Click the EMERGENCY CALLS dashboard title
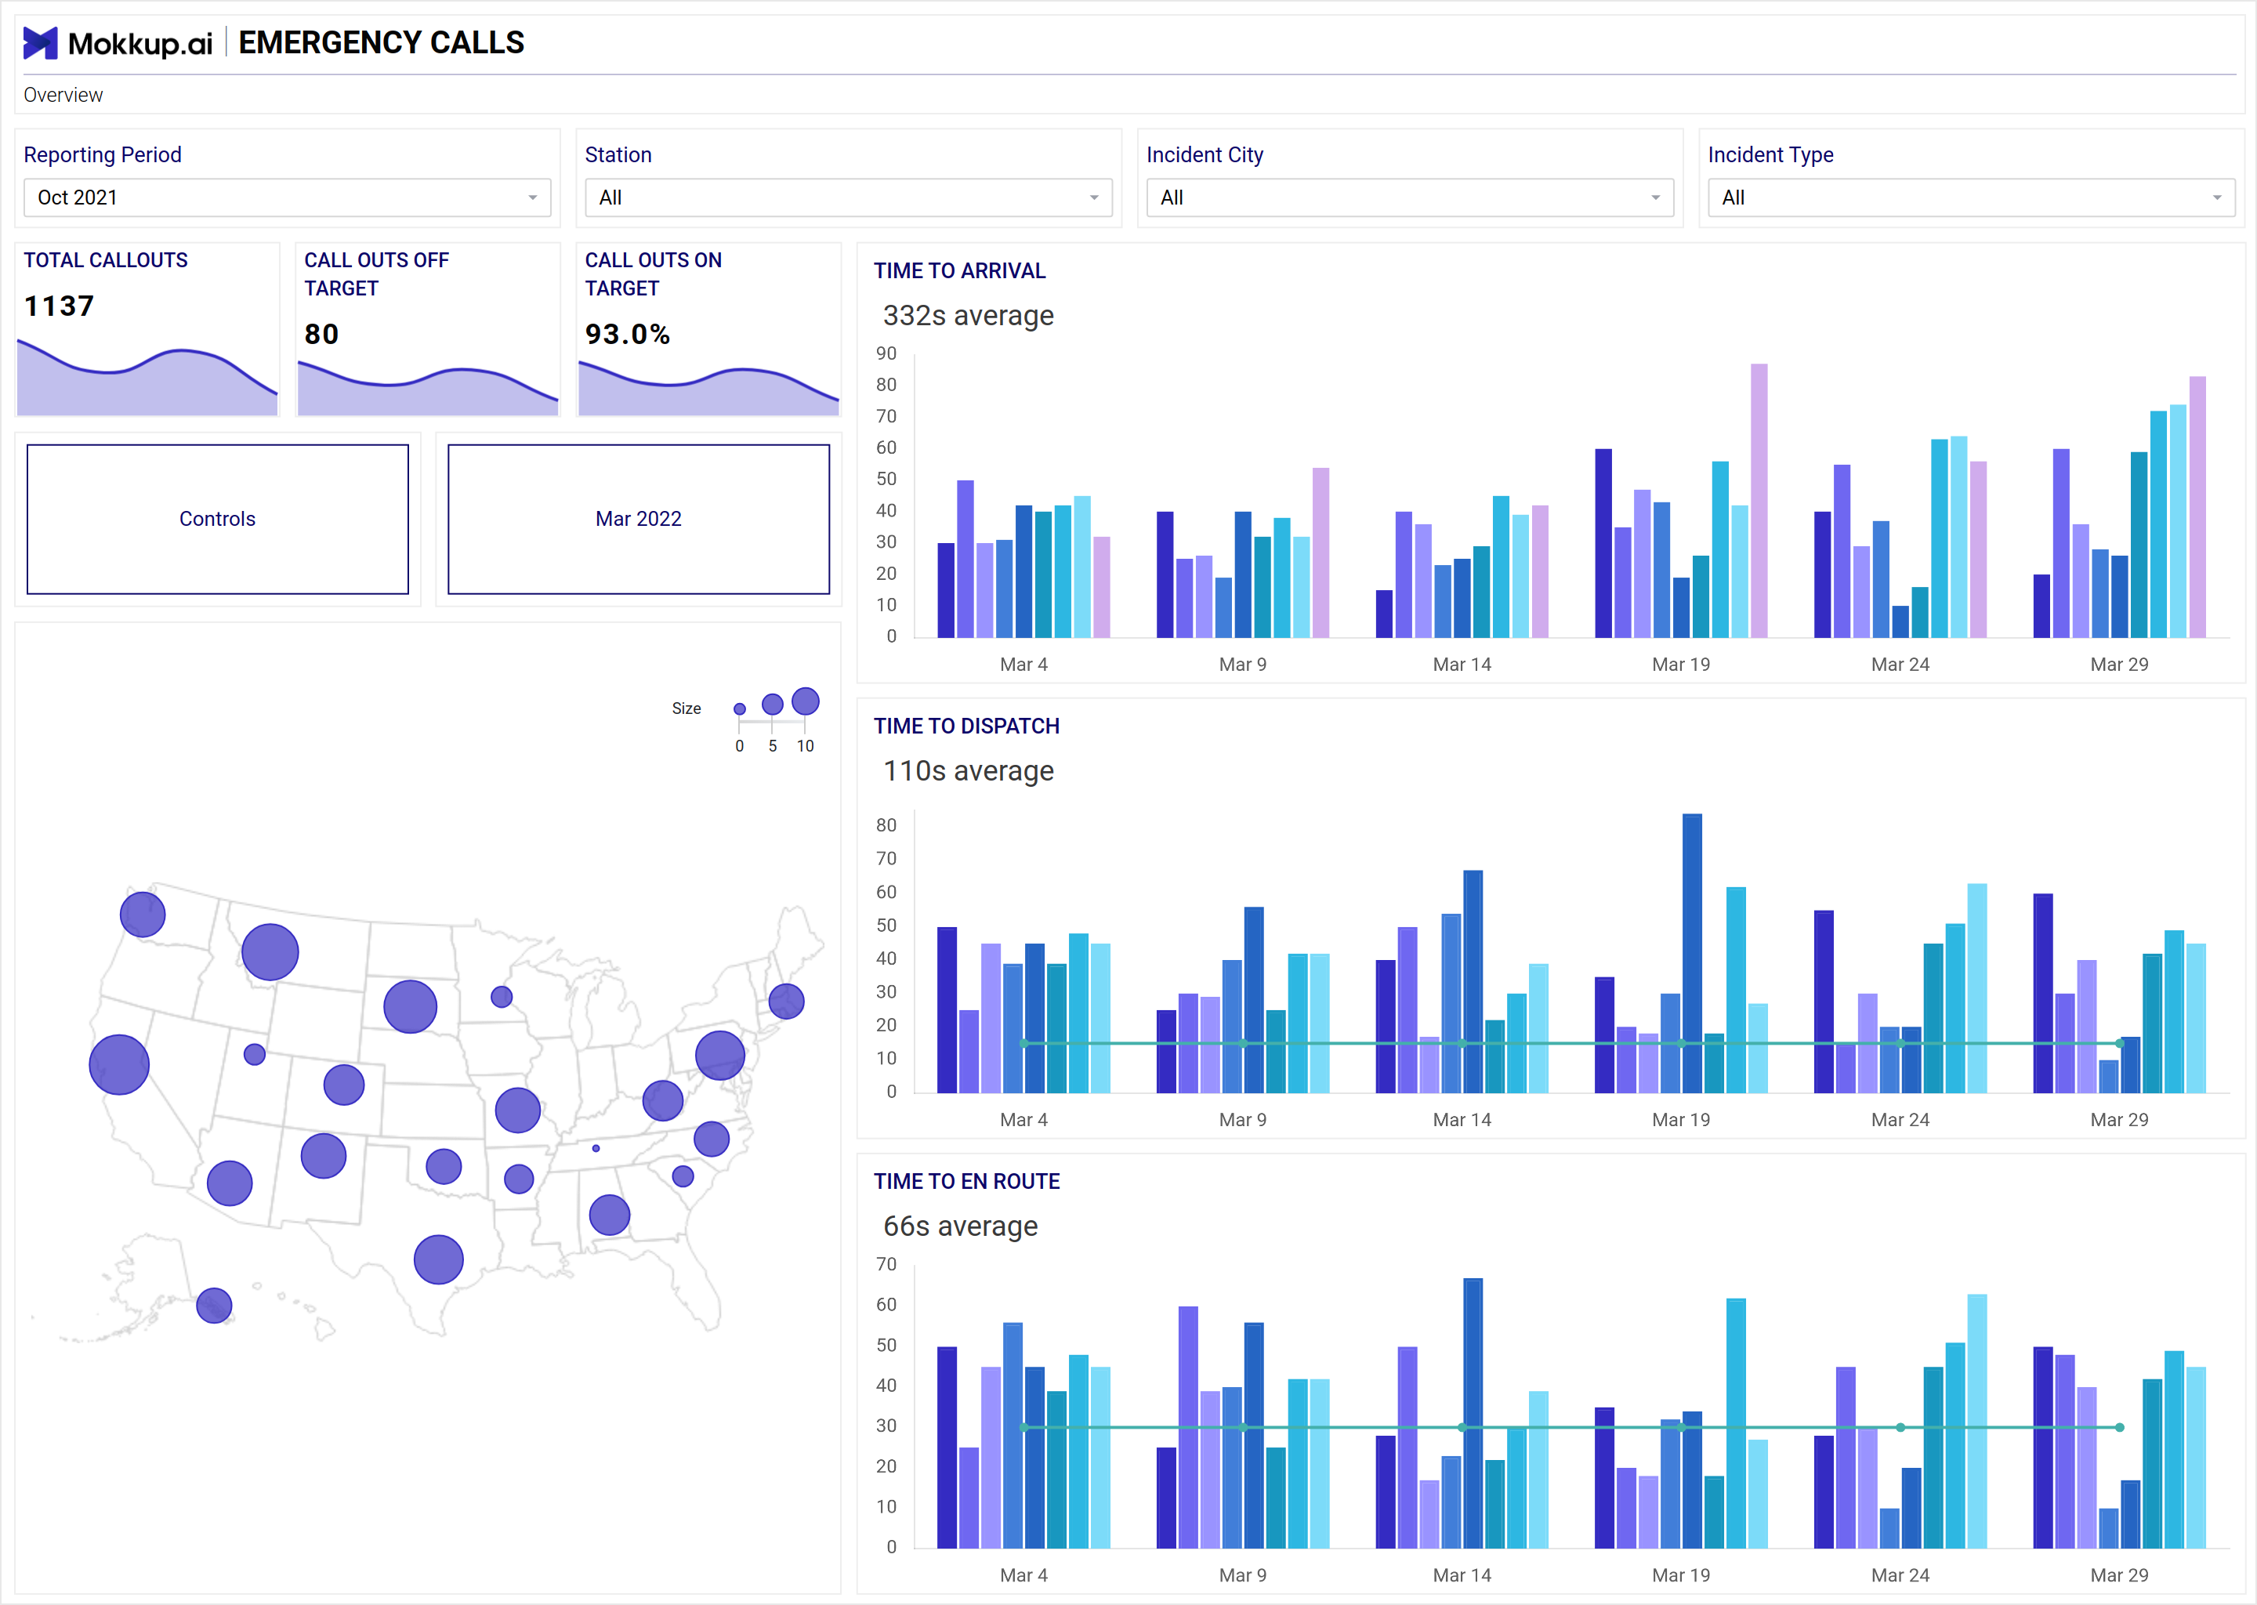 pos(382,42)
